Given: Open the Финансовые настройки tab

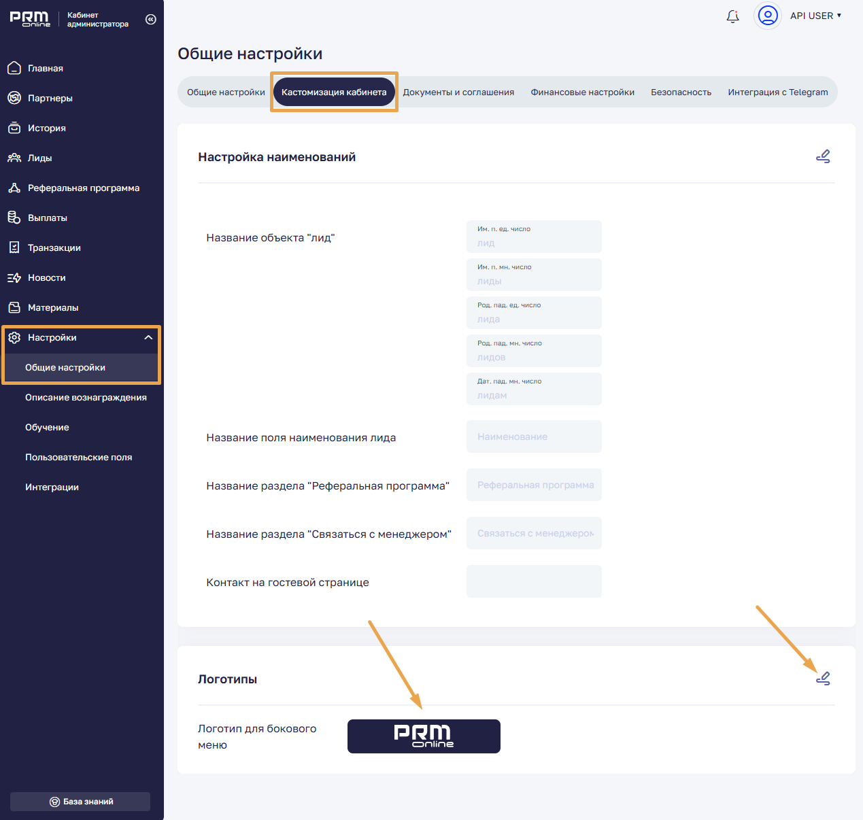Looking at the screenshot, I should (582, 92).
